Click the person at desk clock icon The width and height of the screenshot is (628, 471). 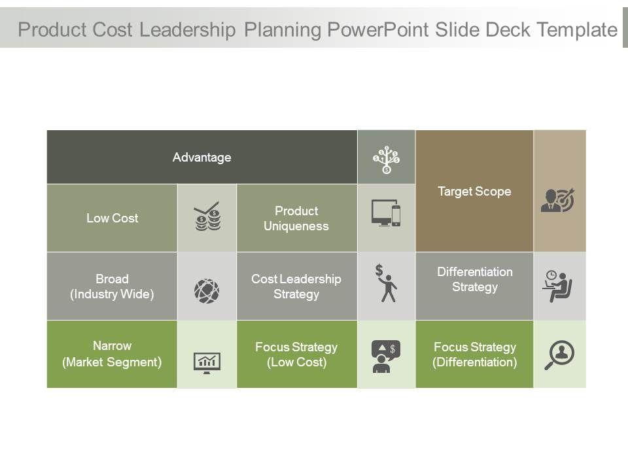click(558, 286)
